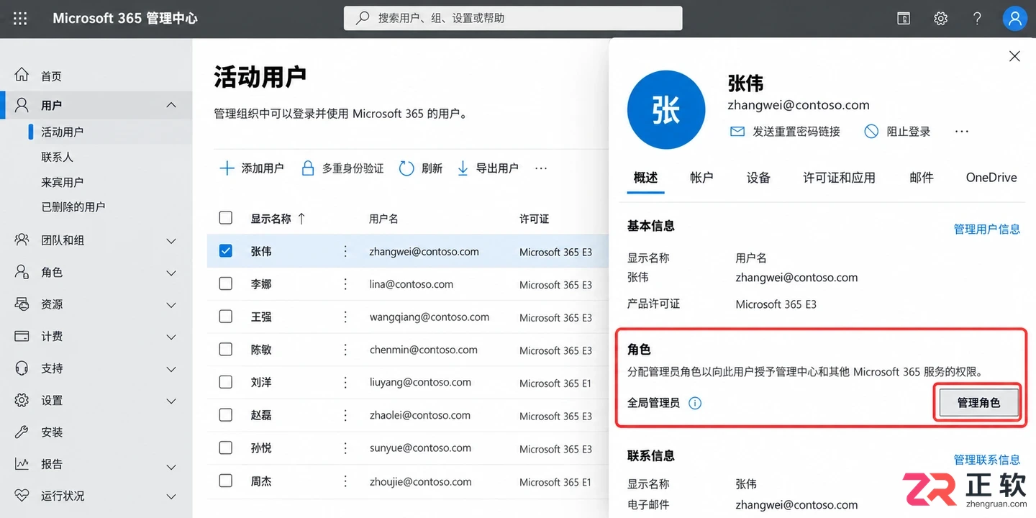Click the plus icon for 添加用户
Image resolution: width=1036 pixels, height=518 pixels.
tap(227, 168)
